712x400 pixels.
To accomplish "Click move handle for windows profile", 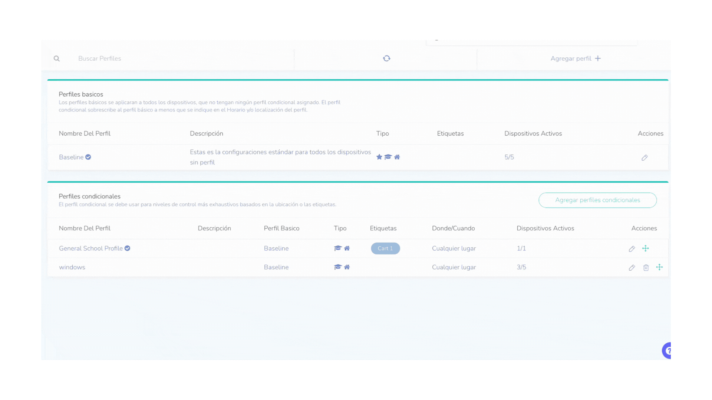I will [x=659, y=267].
